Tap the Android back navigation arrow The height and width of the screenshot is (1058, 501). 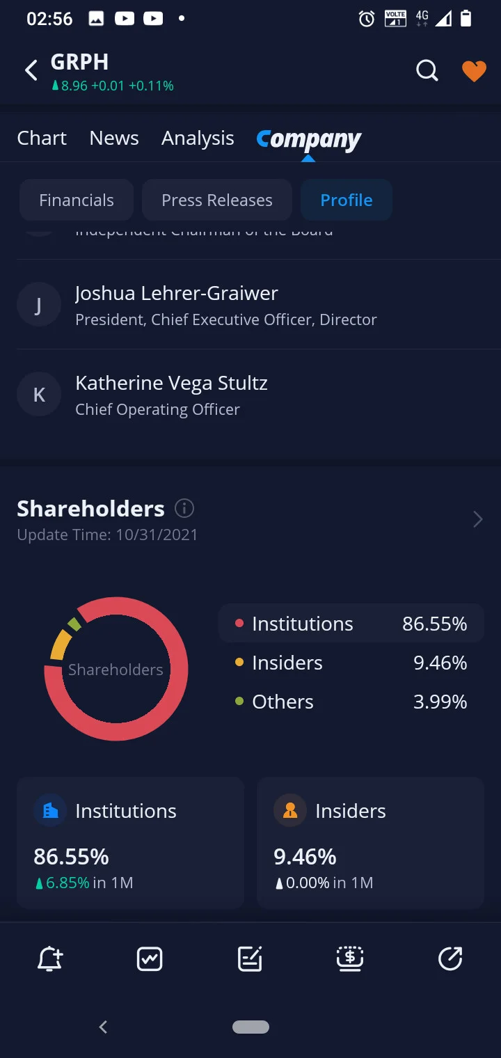pos(103,1027)
